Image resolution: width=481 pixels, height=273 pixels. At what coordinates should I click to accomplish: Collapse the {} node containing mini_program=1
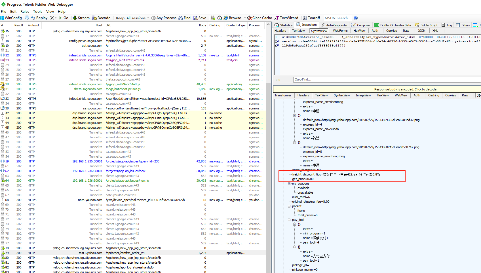tap(295, 224)
